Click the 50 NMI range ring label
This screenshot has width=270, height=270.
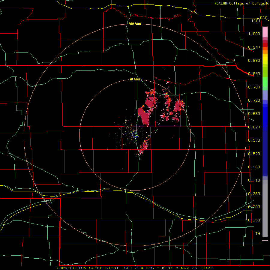(135, 79)
